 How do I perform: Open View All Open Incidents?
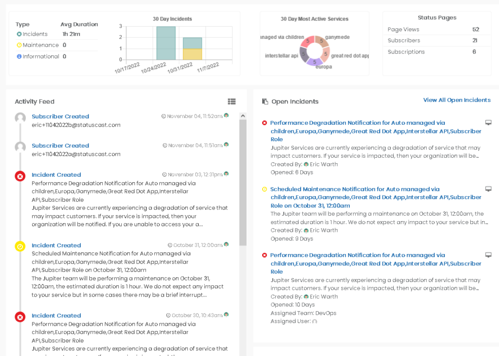457,100
